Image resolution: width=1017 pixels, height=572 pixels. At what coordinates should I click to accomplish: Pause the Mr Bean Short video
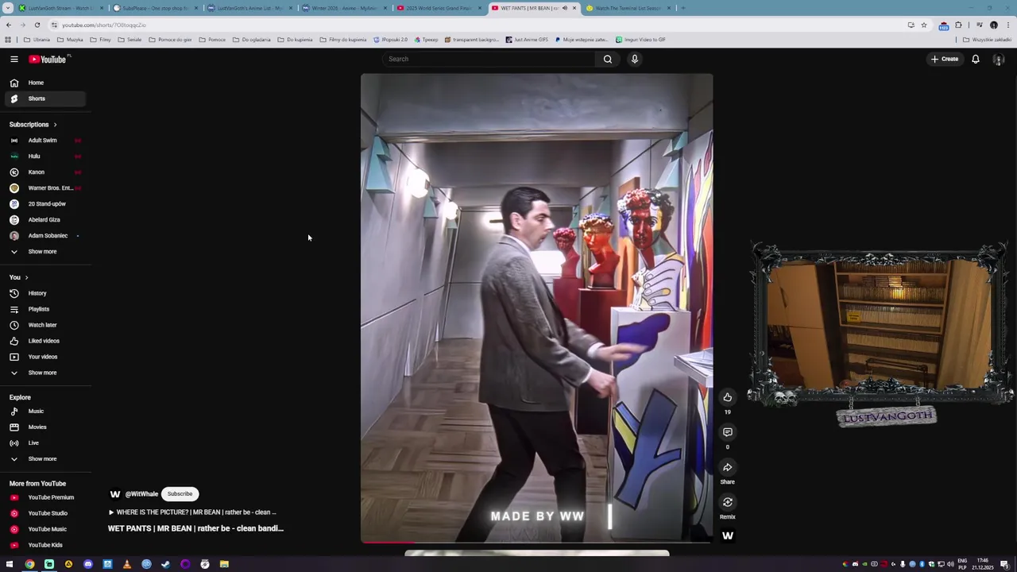[536, 308]
